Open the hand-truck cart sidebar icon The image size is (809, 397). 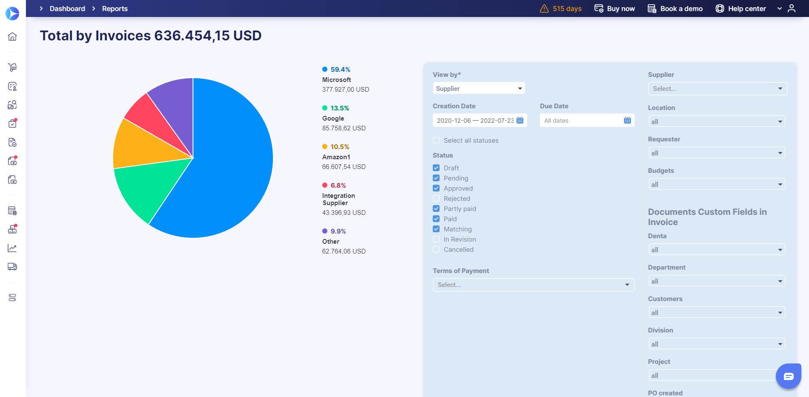(x=12, y=67)
